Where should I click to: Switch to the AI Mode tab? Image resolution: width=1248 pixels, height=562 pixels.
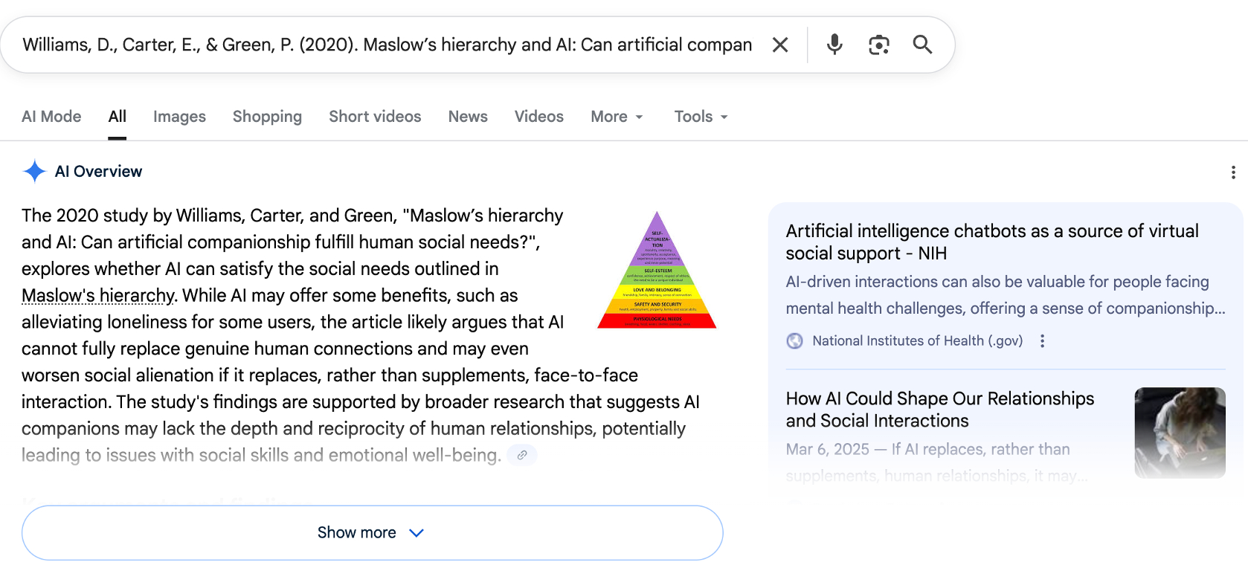[51, 117]
